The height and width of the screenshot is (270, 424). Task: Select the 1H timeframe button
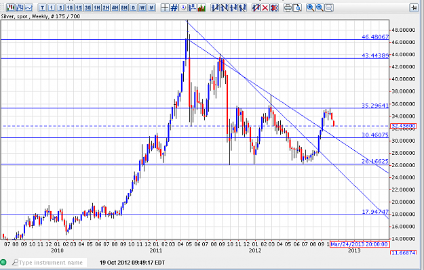[97, 8]
